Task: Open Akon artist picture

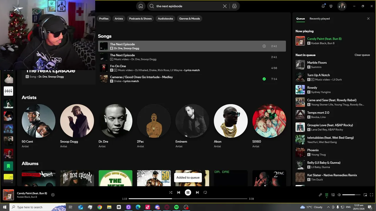Action: tap(231, 121)
